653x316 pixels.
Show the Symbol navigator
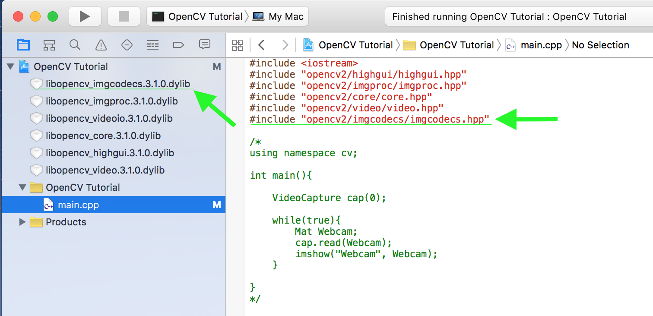49,44
